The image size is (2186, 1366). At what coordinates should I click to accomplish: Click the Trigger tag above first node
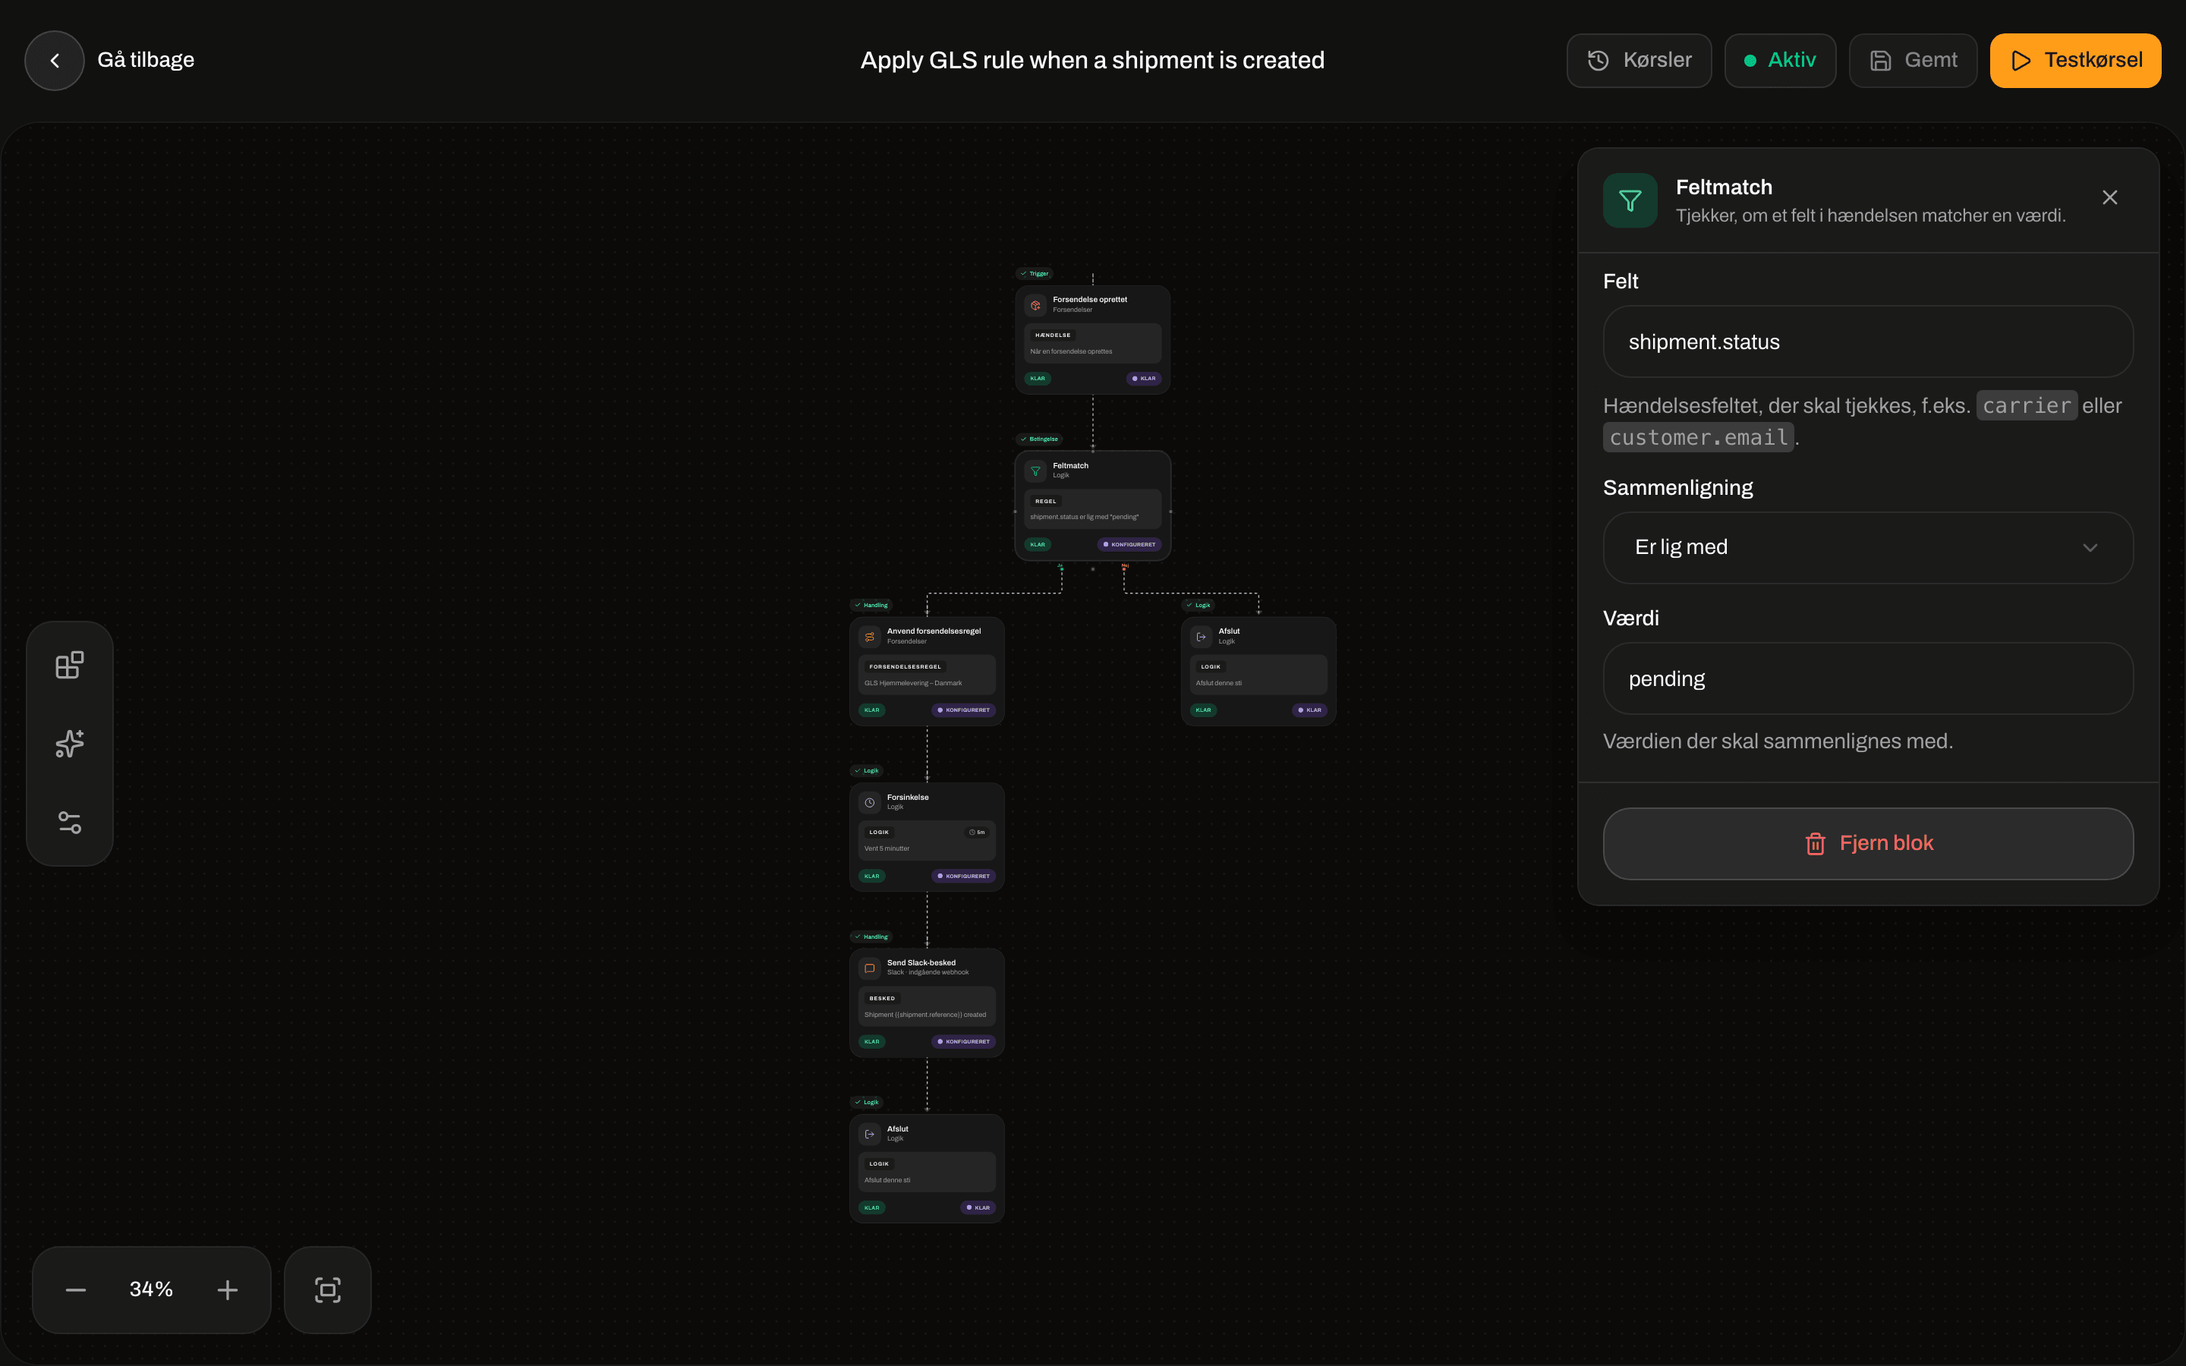1035,274
